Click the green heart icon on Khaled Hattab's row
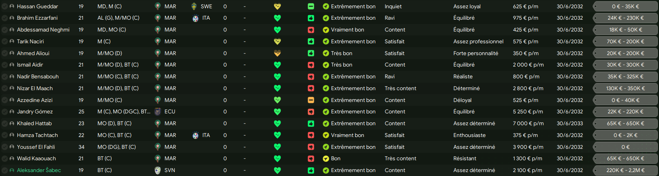The height and width of the screenshot is (176, 659). (277, 123)
